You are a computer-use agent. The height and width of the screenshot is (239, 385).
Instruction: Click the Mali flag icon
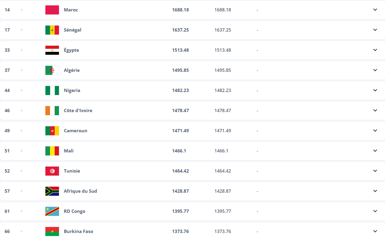(52, 151)
